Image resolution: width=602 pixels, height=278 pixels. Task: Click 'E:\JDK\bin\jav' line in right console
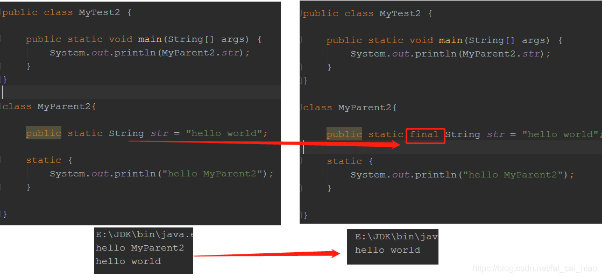(x=396, y=237)
